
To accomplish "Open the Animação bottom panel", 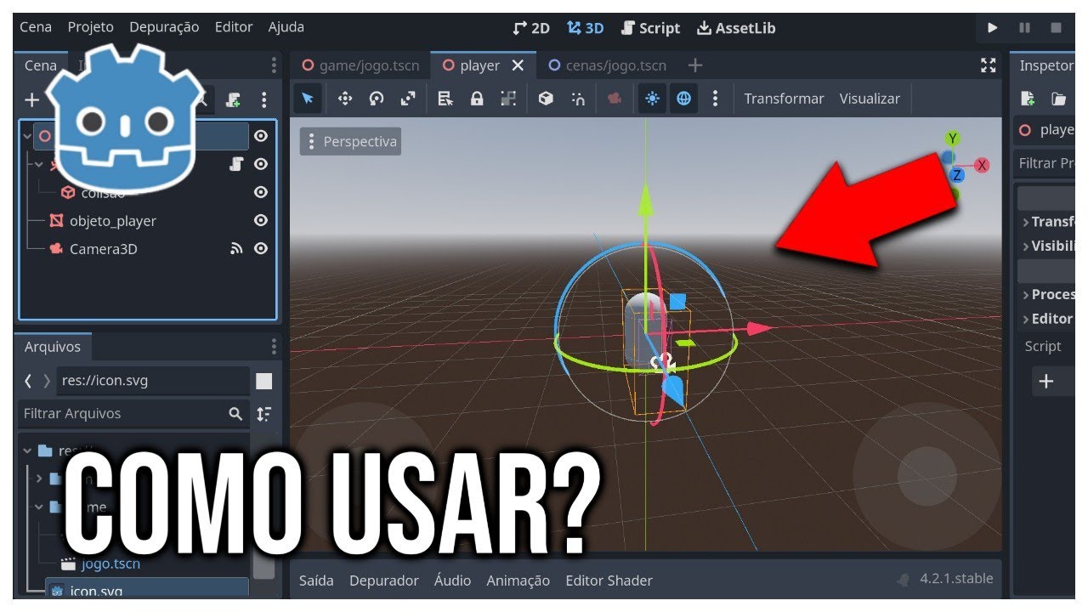I will 518,581.
